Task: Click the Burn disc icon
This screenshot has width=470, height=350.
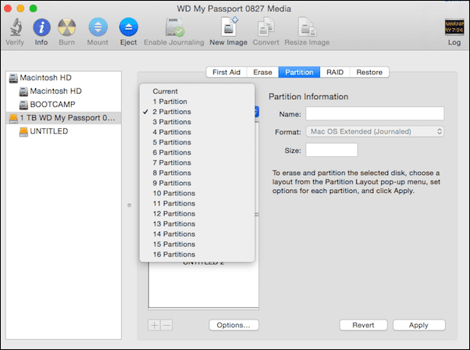Action: point(66,27)
